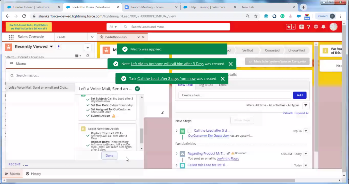Screen dimensions: 349x184
Task: Close the Task was created notification
Action: coord(222,79)
